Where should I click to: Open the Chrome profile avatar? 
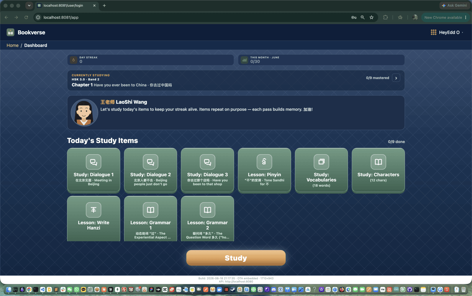(x=415, y=17)
